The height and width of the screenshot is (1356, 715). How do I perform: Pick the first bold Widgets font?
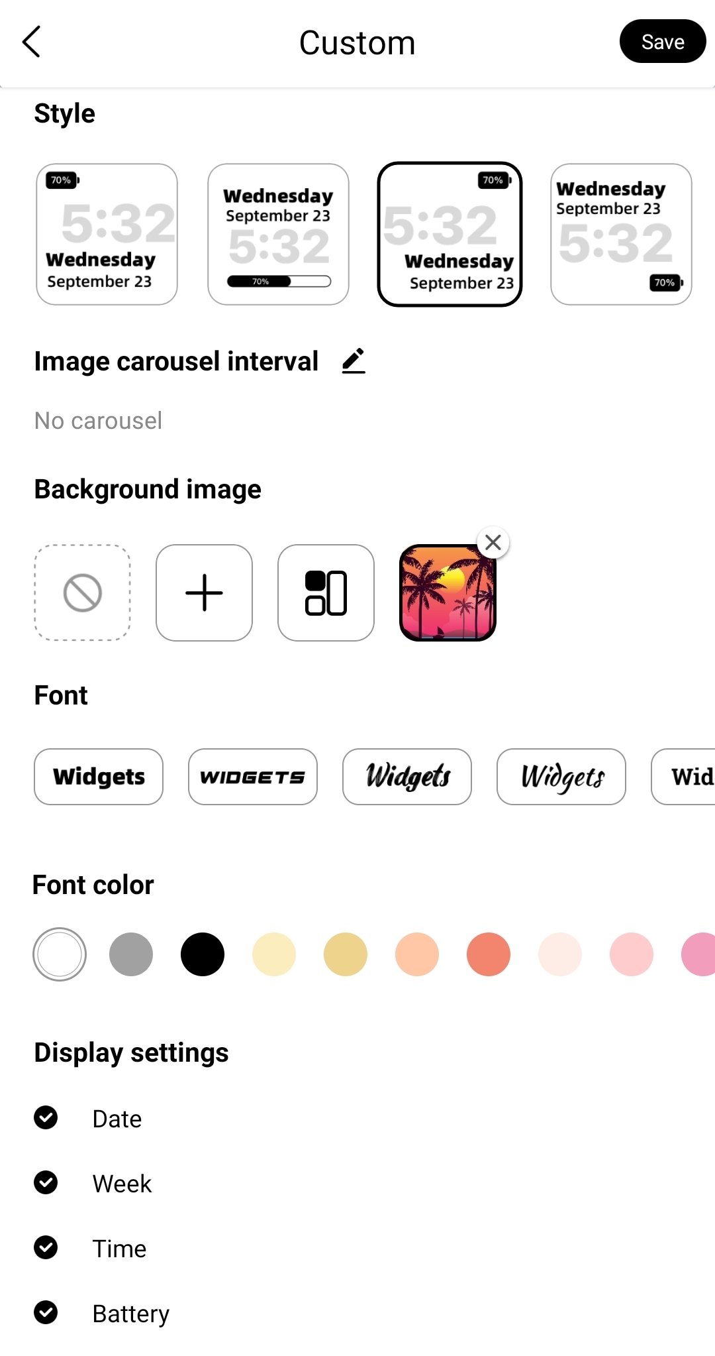[x=99, y=777]
